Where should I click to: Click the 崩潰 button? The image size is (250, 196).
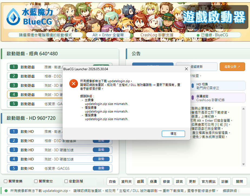153,181
